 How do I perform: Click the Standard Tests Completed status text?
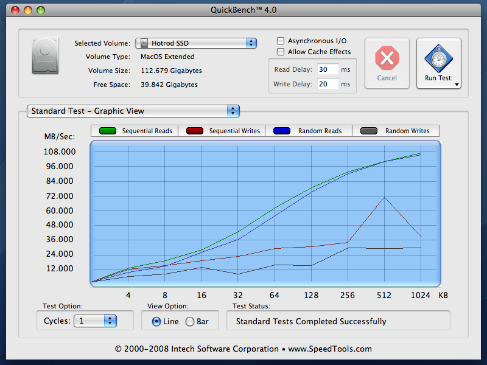pos(311,321)
